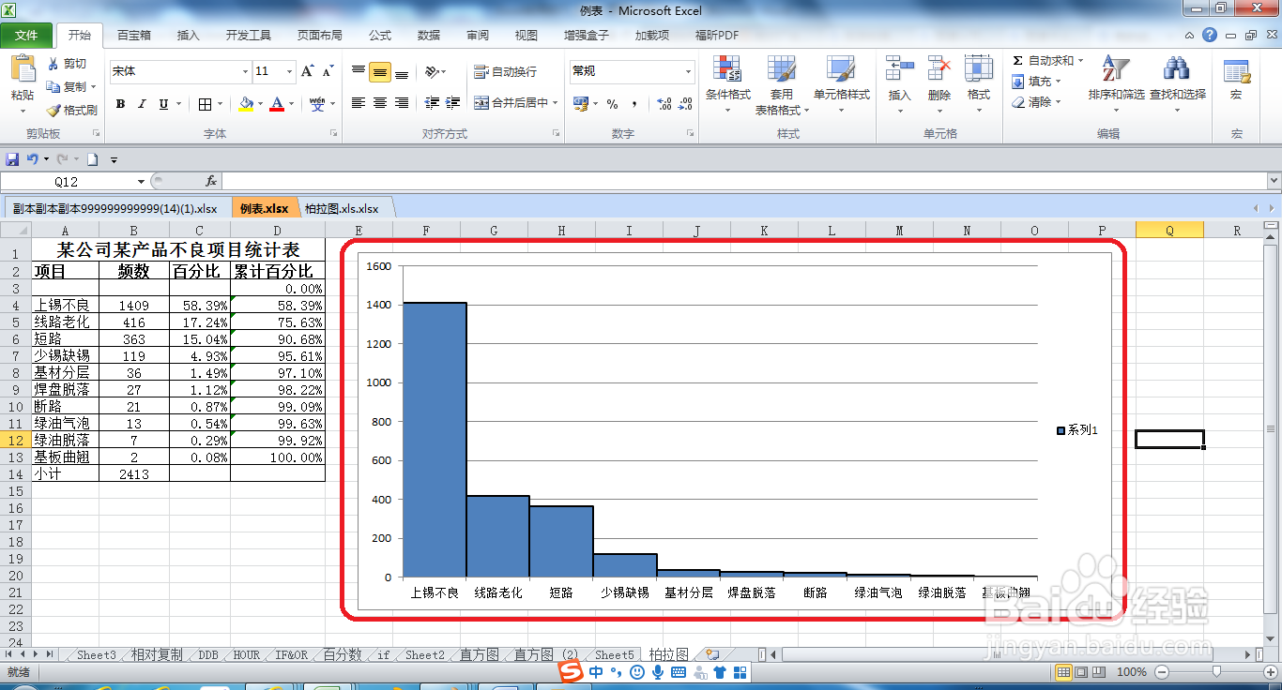Screen dimensions: 1282x690
Task: Open Find and Select (查找和选择)
Action: (1177, 83)
